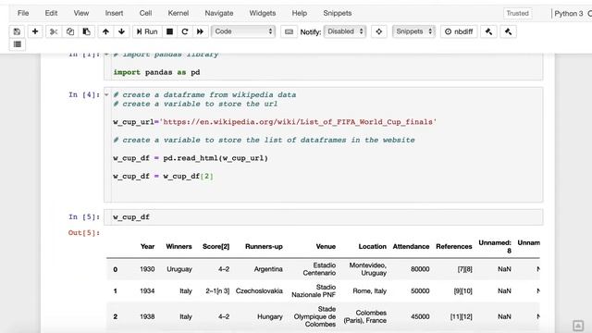Click the Python 3 kernel name

point(569,14)
